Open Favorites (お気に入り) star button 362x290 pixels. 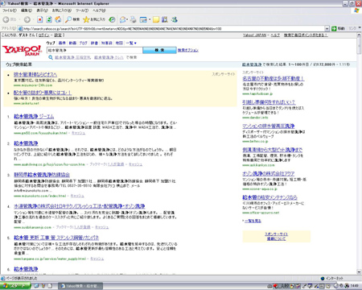[x=94, y=19]
